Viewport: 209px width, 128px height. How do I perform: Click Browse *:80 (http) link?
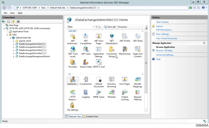click(x=164, y=51)
